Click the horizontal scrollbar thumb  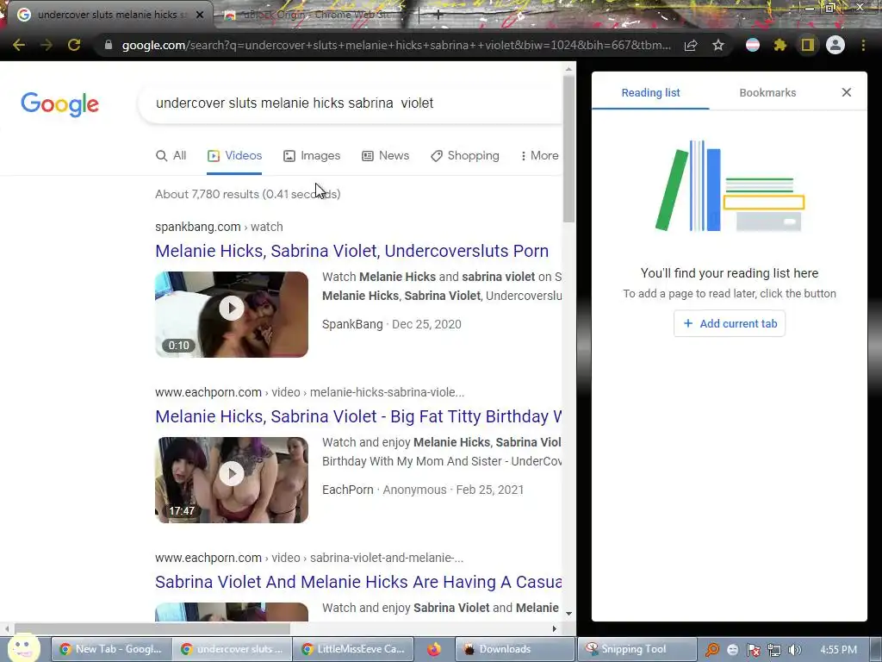point(152,628)
